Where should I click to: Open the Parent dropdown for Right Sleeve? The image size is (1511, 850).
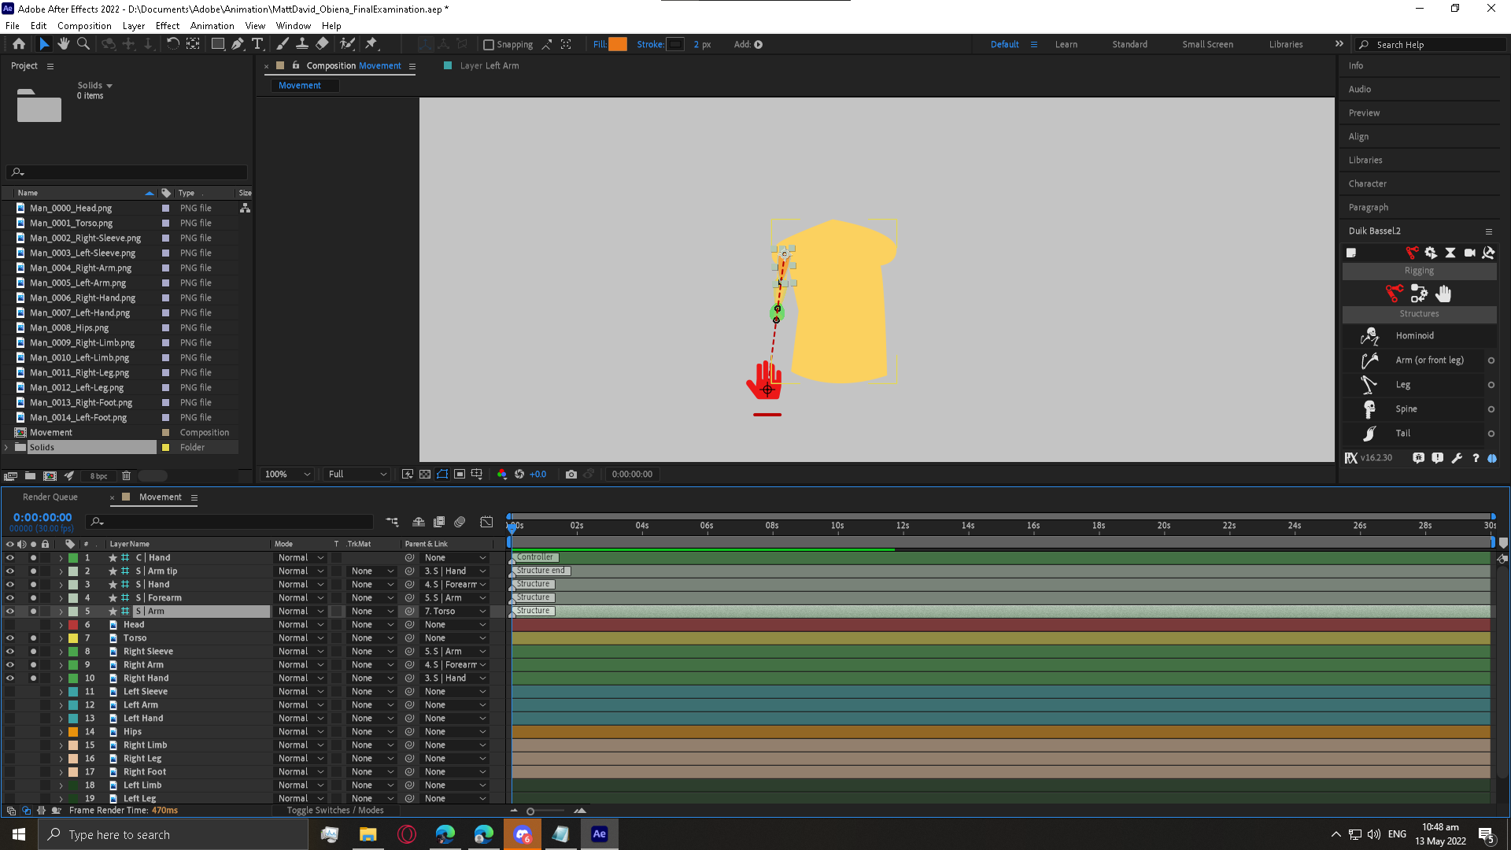tap(455, 651)
